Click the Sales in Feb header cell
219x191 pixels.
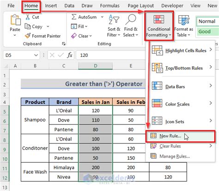[x=129, y=102]
